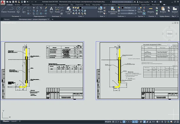
Task: Open the Визуализация ribbon tab
Action: (x=64, y=5)
